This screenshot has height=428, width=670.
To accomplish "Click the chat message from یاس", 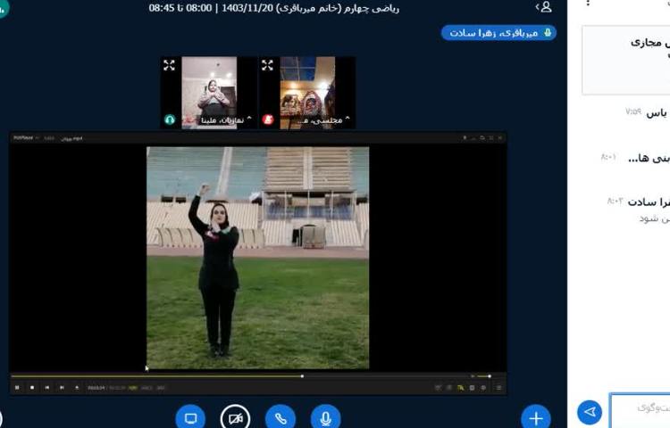I will click(647, 113).
